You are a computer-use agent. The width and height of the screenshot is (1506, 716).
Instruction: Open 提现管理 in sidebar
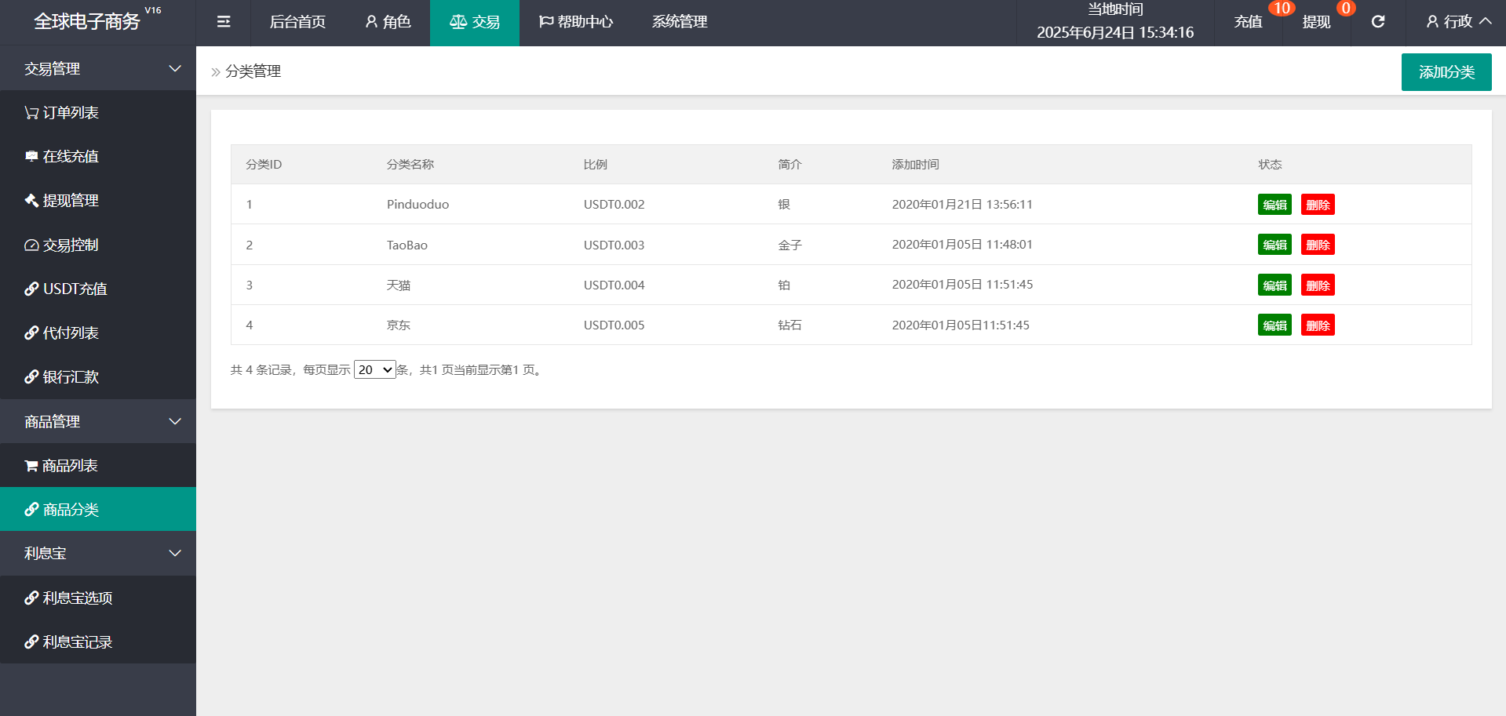(98, 200)
